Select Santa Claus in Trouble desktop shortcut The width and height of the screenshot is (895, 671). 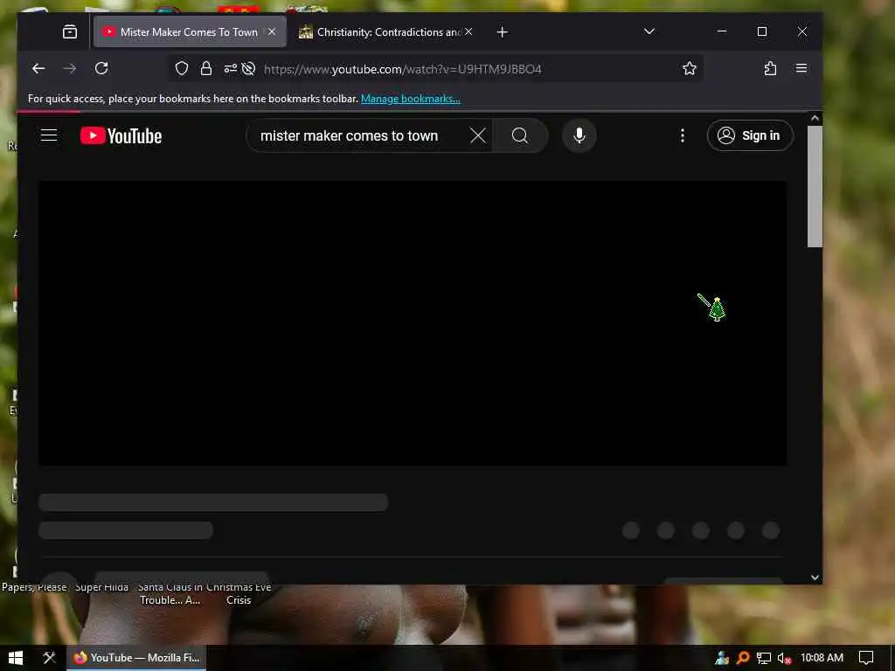pos(170,593)
